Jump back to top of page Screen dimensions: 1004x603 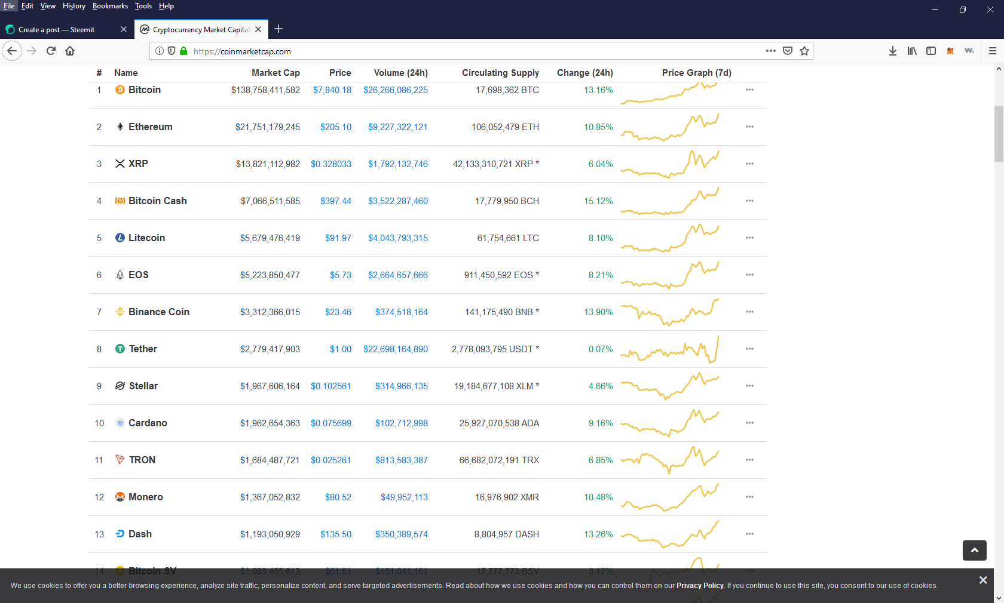click(975, 550)
